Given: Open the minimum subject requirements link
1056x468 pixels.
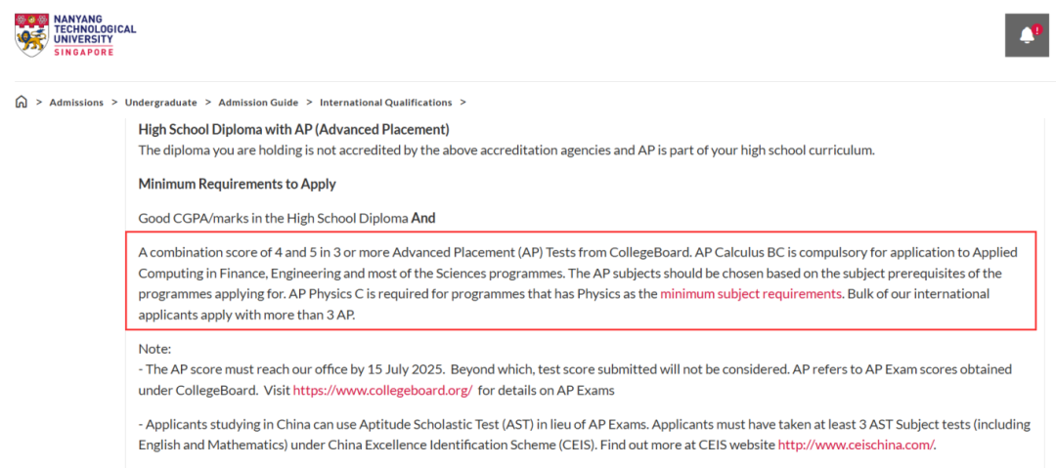Looking at the screenshot, I should (x=751, y=293).
